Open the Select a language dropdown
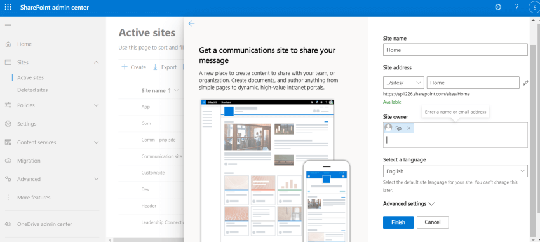The image size is (540, 242). click(456, 171)
